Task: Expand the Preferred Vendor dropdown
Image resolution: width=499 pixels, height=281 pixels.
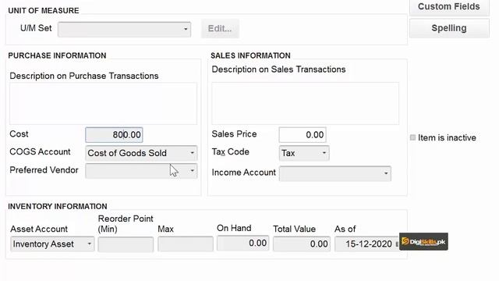Action: 141,171
